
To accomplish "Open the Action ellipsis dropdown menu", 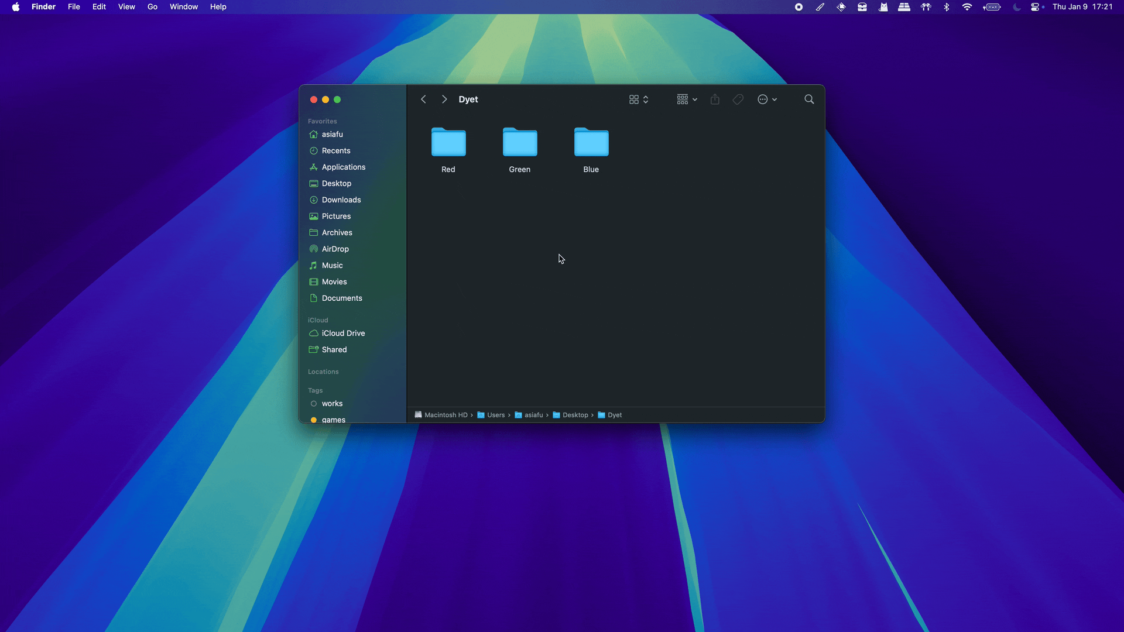I will (x=767, y=99).
